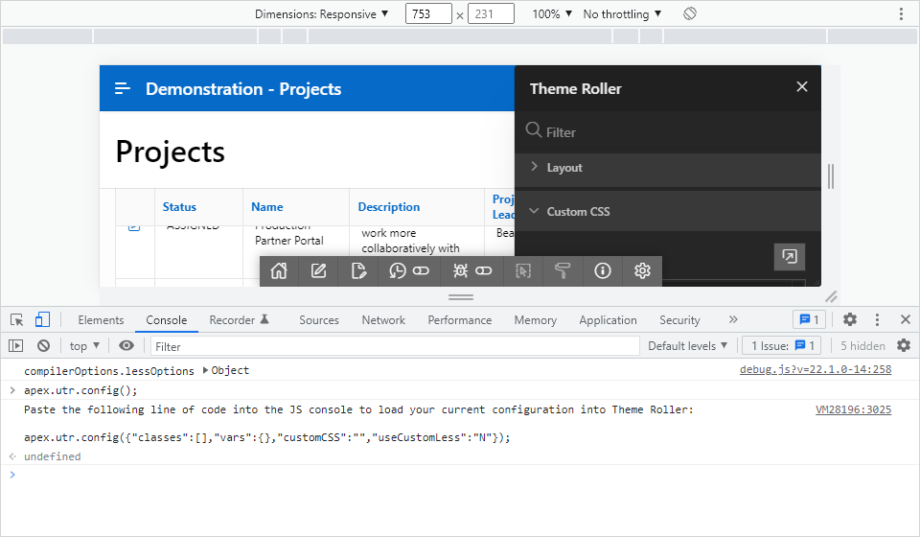Screen dimensions: 920x537
Task: Edit page in developer toolbar
Action: (358, 270)
